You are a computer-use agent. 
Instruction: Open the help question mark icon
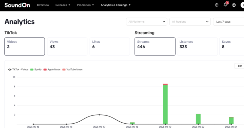click(217, 5)
